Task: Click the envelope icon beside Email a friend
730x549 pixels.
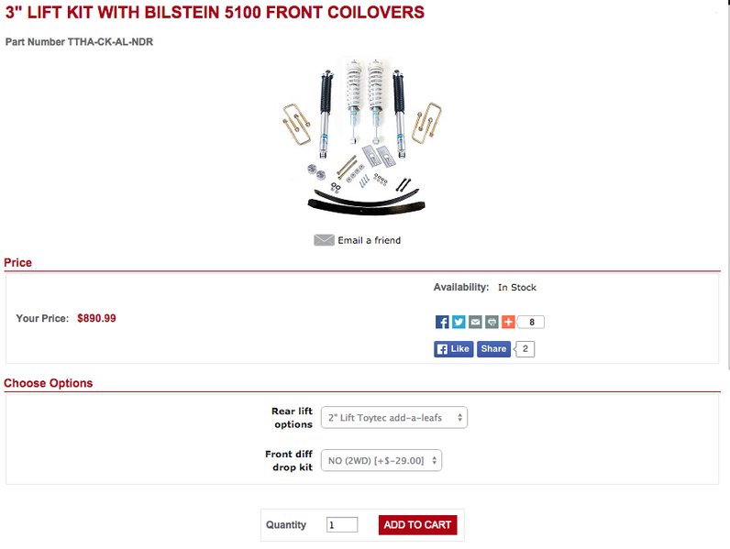Action: coord(324,240)
